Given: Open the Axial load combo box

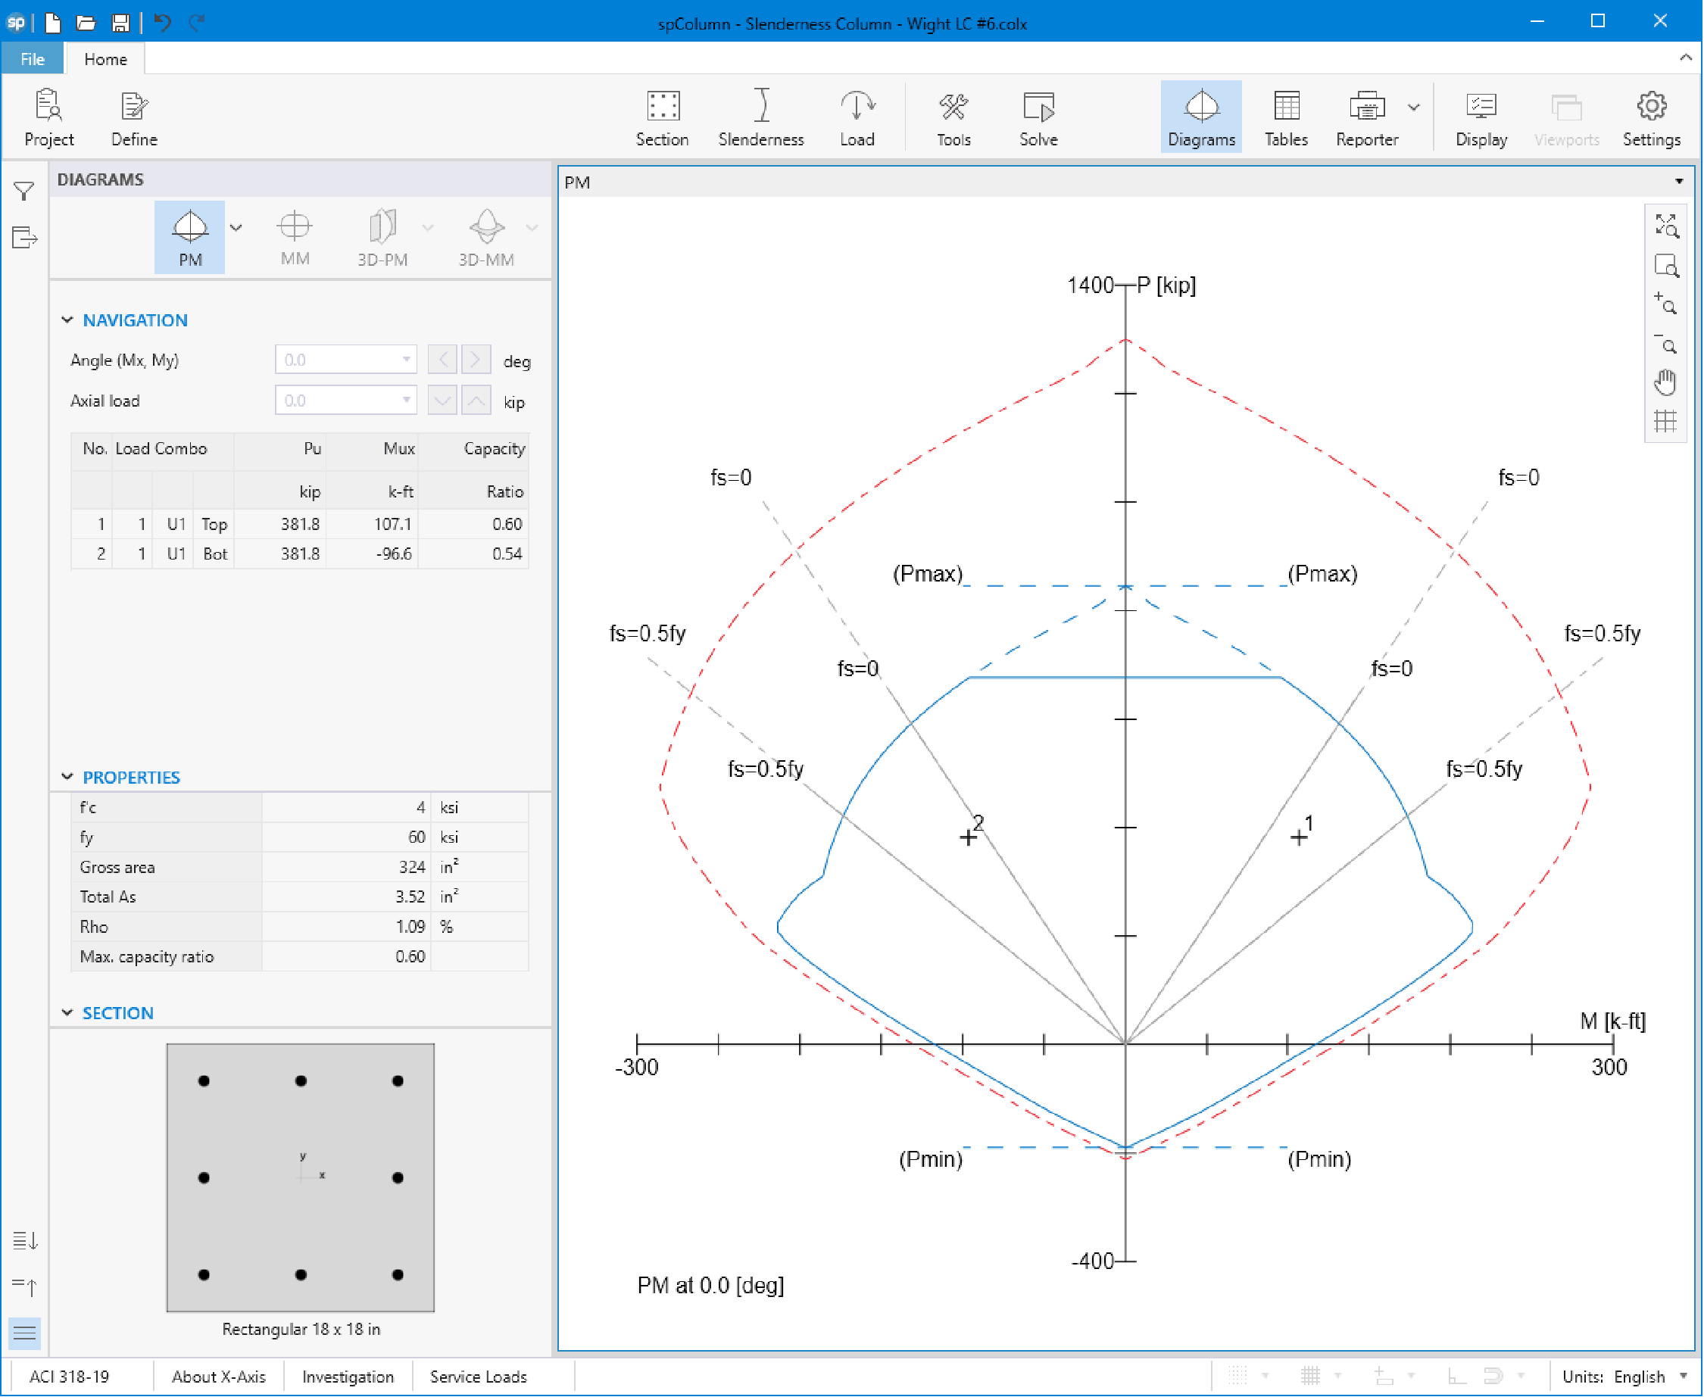Looking at the screenshot, I should pos(346,401).
